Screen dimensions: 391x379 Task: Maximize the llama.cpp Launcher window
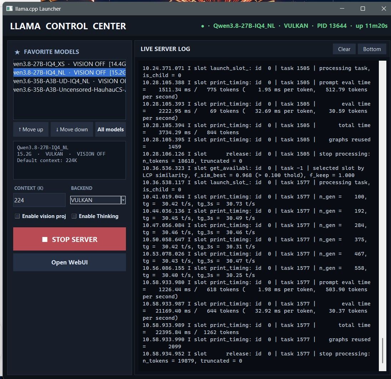coord(363,9)
